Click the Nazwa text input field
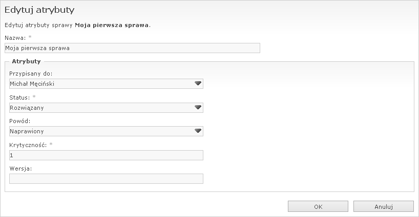The image size is (419, 217). coord(132,48)
